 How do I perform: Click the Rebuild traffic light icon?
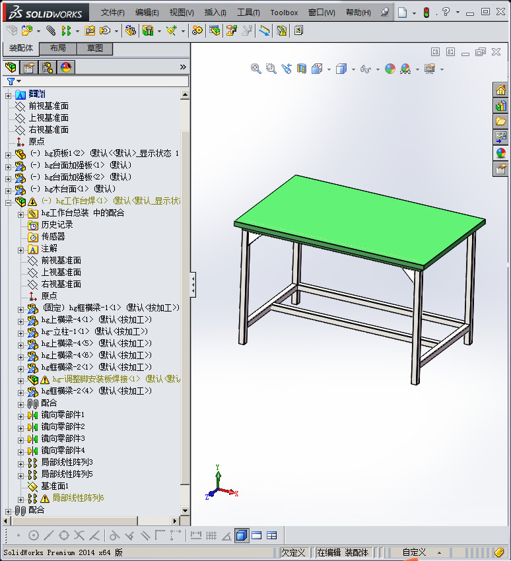426,13
